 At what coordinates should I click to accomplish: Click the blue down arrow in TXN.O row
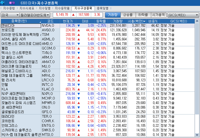pos(79,53)
